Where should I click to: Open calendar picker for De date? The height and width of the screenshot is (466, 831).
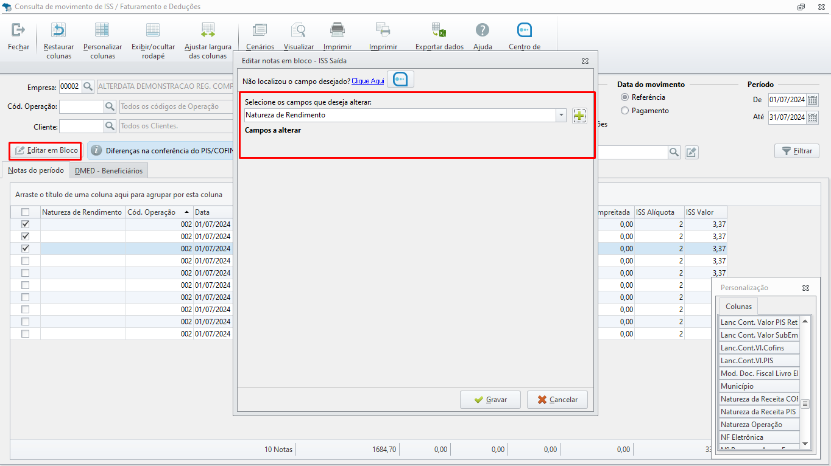click(812, 100)
